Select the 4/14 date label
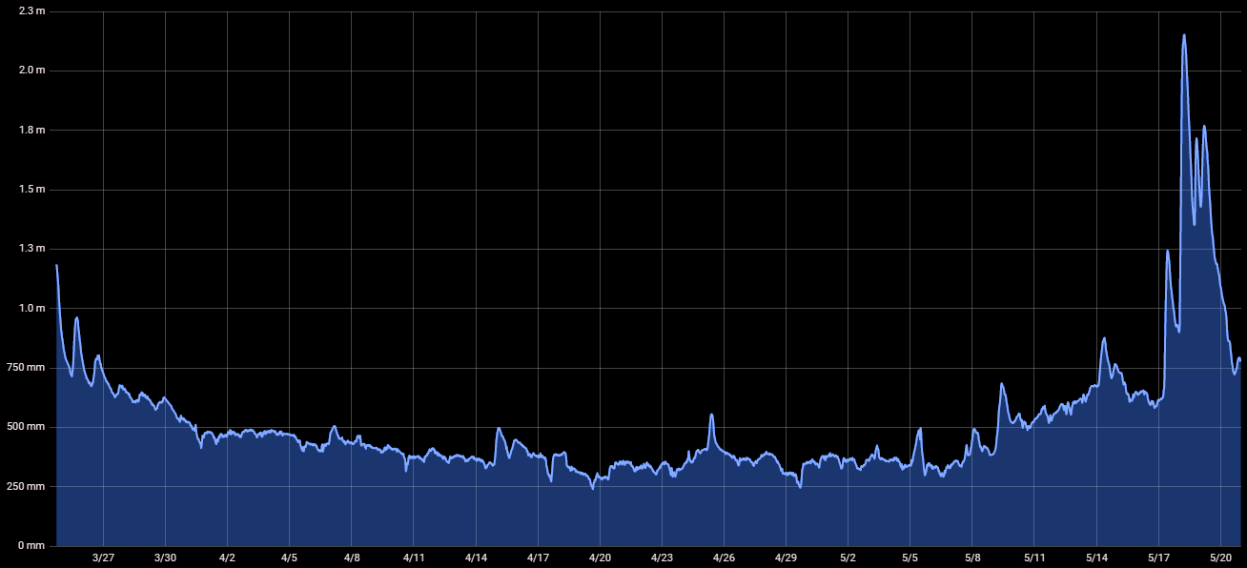1247x568 pixels. point(476,558)
